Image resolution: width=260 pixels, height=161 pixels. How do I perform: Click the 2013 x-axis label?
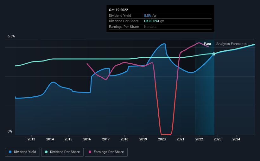[31, 139]
